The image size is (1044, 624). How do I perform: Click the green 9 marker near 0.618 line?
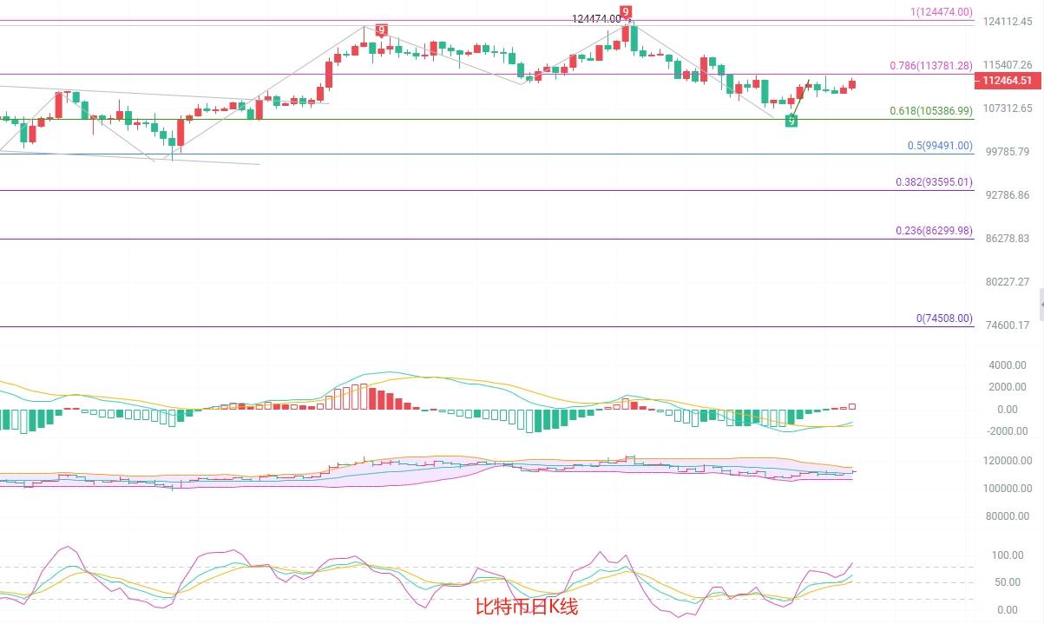tap(791, 121)
